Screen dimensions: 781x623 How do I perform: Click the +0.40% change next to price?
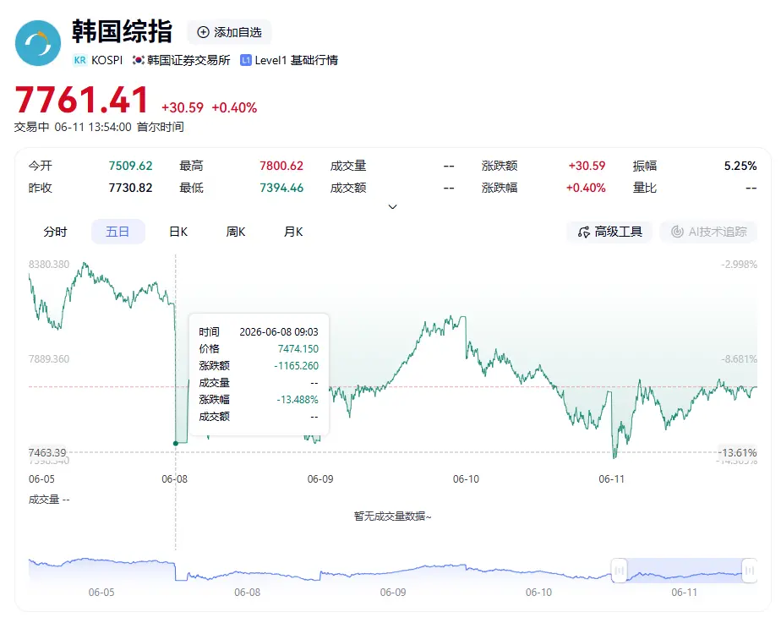click(x=234, y=107)
